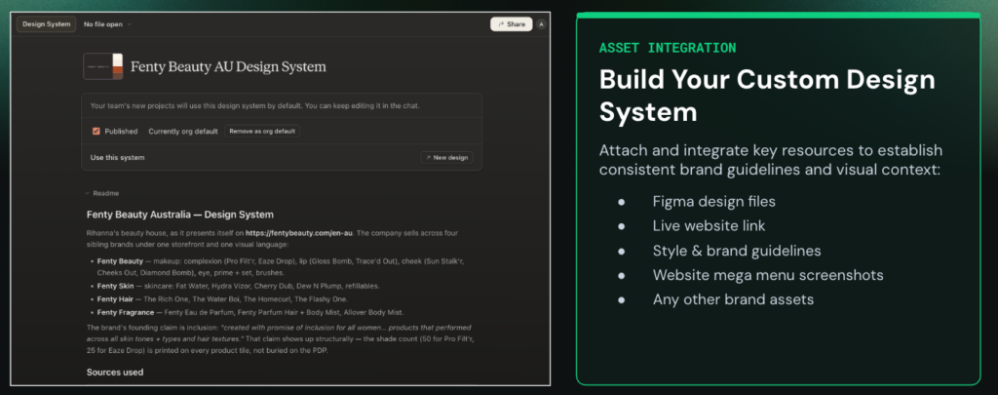Select the Design System tab
The height and width of the screenshot is (395, 998).
point(47,24)
